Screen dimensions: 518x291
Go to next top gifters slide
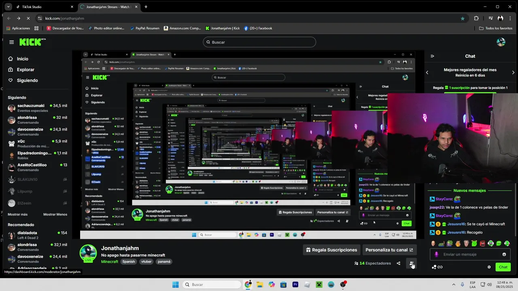point(513,72)
